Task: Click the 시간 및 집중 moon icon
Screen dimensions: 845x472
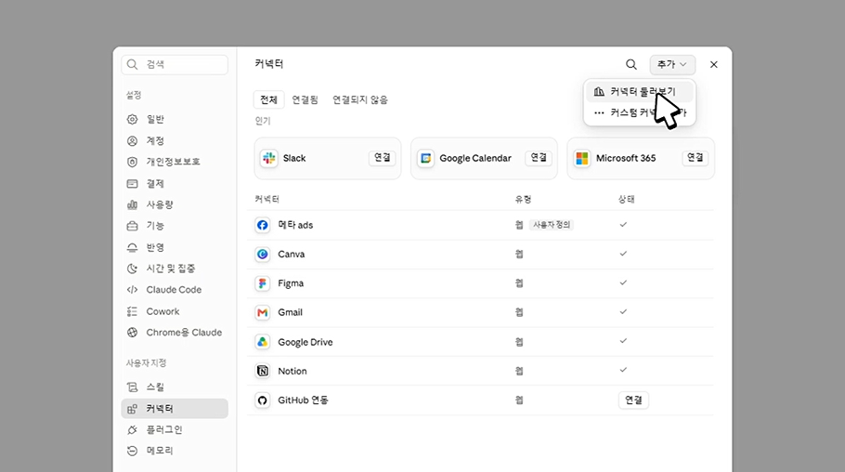Action: (x=132, y=269)
